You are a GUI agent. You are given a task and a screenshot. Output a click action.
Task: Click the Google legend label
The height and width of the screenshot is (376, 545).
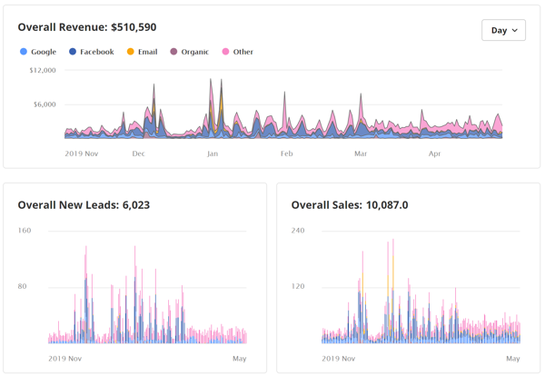point(44,52)
